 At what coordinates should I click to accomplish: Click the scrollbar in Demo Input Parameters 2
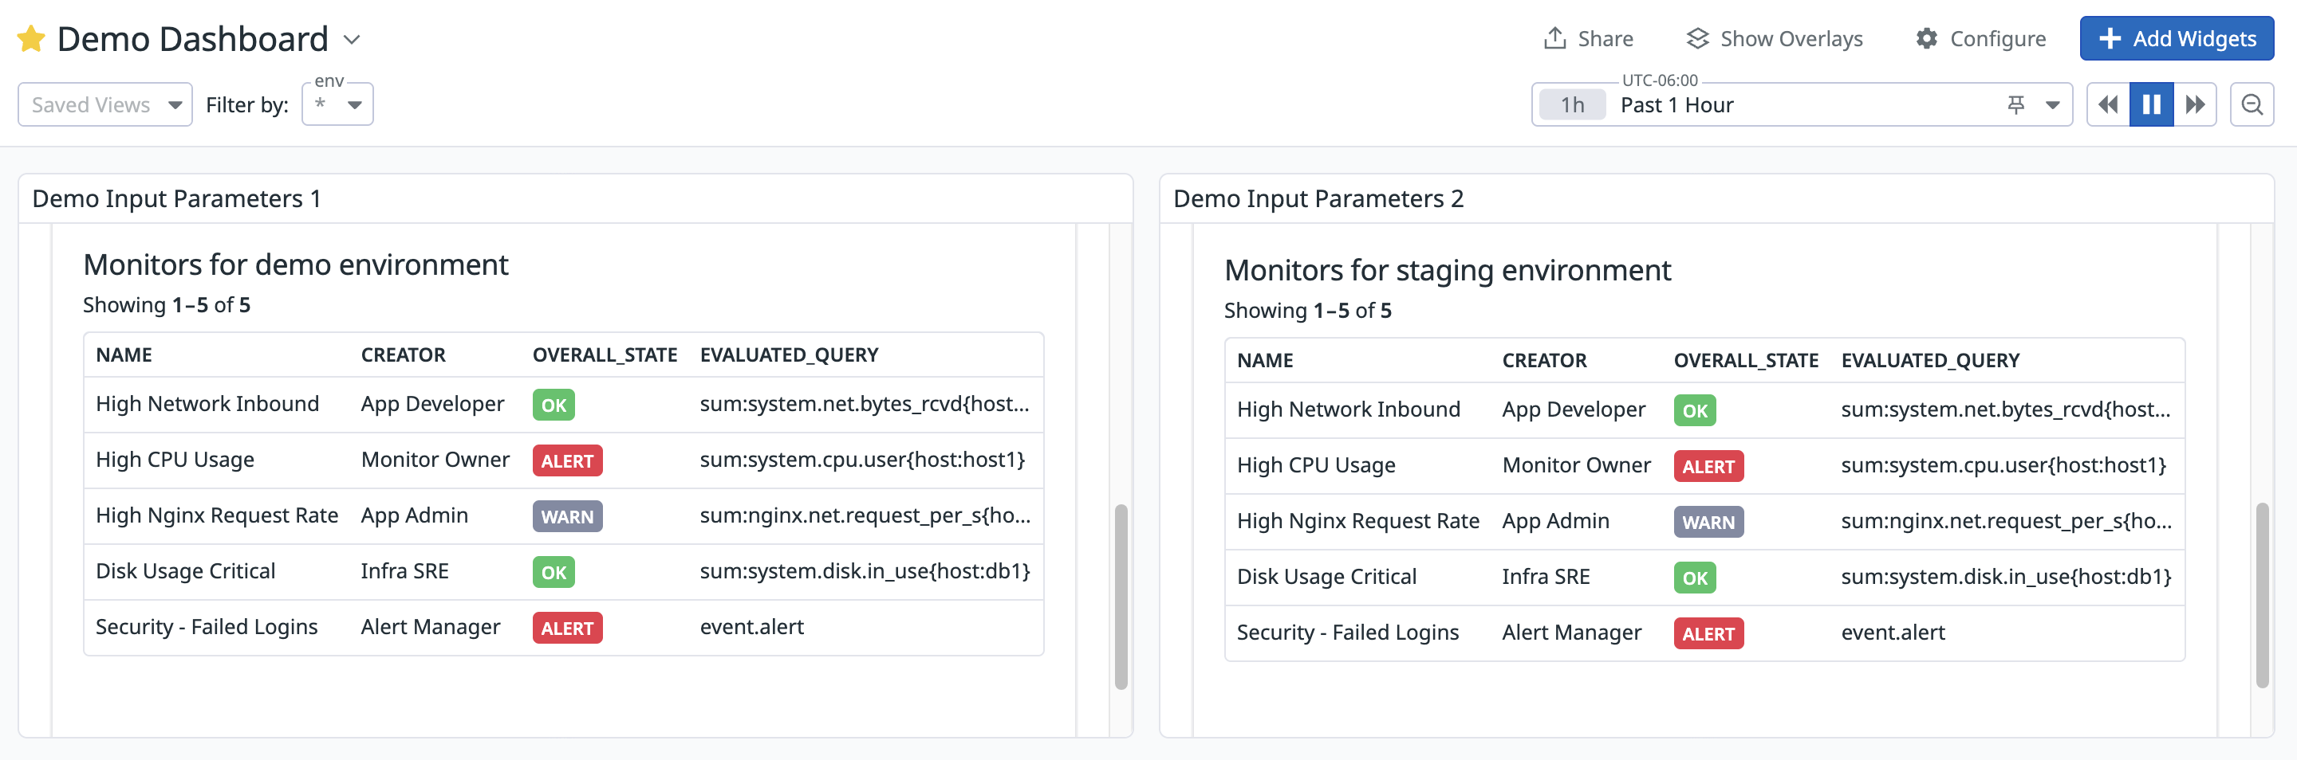point(2261,595)
